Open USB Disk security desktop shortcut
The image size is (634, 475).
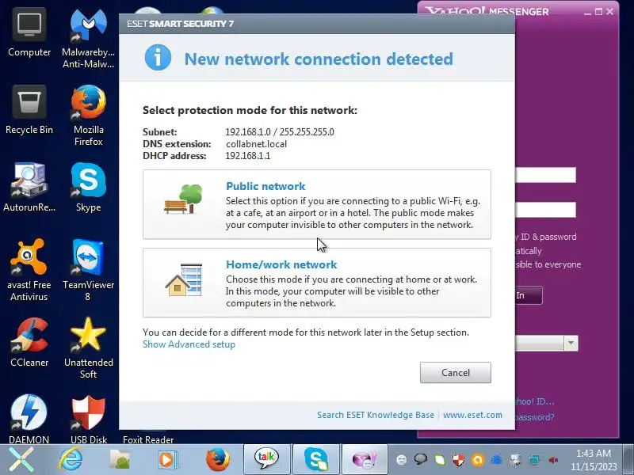88,420
